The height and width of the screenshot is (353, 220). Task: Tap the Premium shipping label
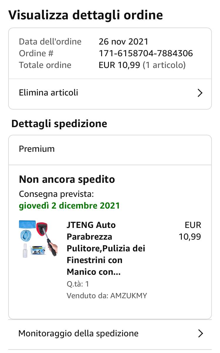pyautogui.click(x=37, y=149)
